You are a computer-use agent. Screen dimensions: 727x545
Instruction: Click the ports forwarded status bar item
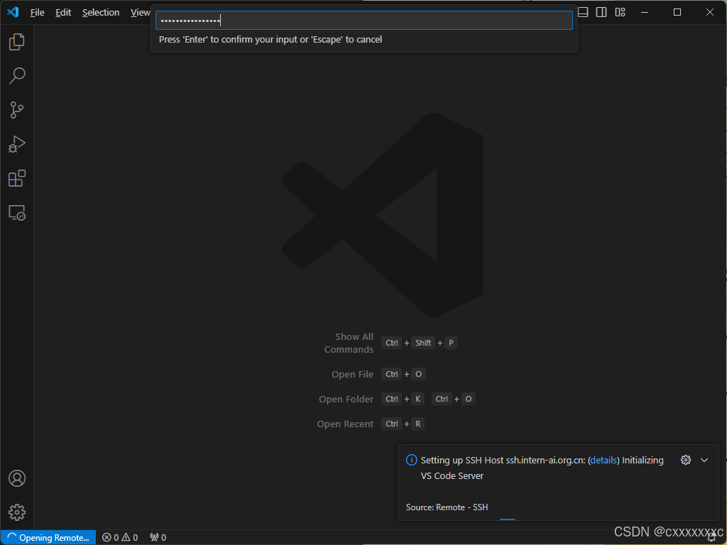(x=158, y=538)
